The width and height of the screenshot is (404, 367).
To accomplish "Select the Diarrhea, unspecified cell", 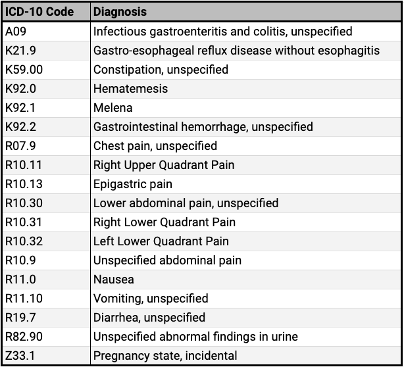I will [x=246, y=317].
